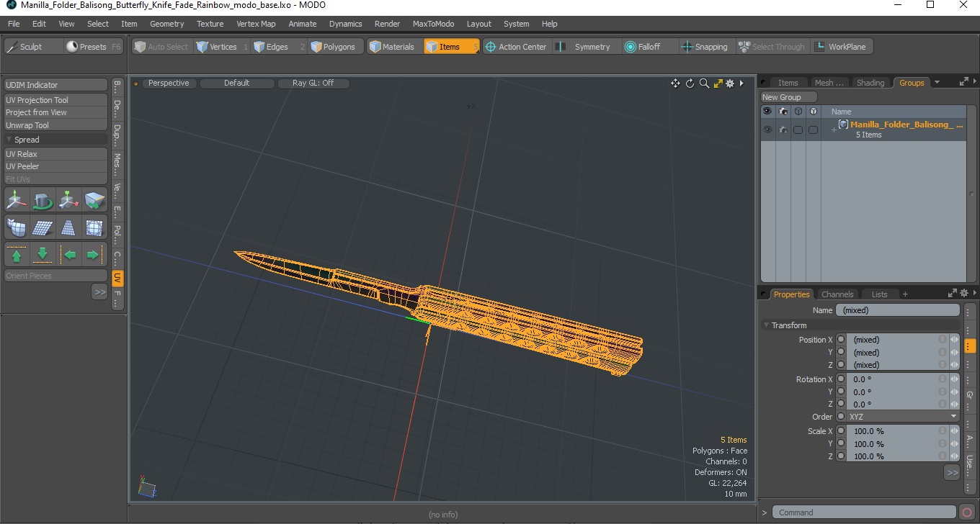
Task: Toggle the Ray GL: Off button
Action: pyautogui.click(x=313, y=83)
